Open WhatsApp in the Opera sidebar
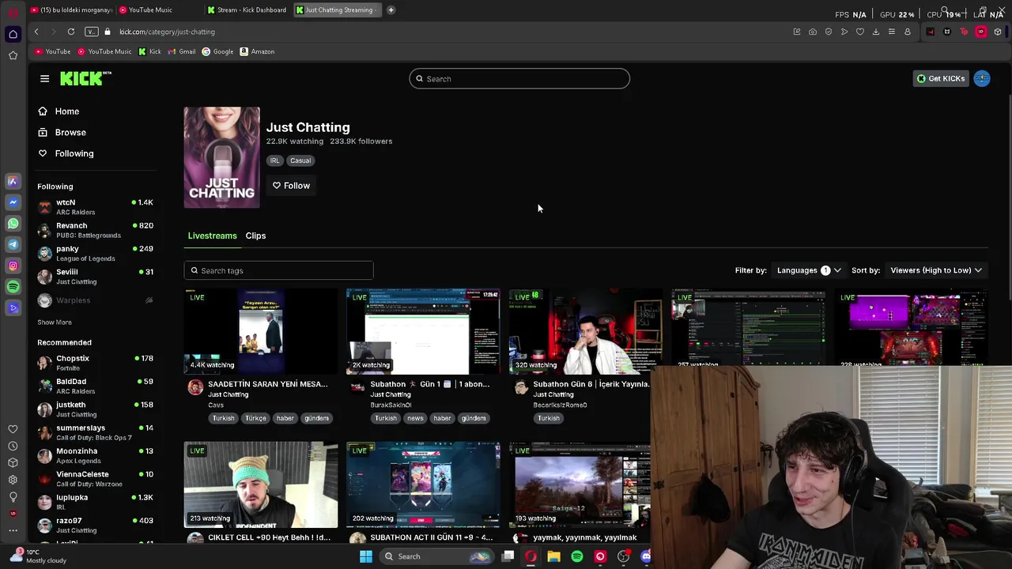 click(13, 224)
